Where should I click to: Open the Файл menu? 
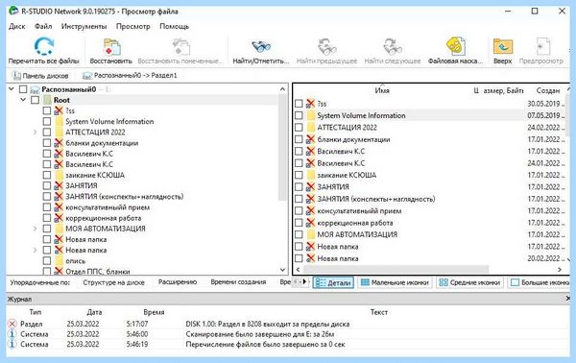click(43, 27)
